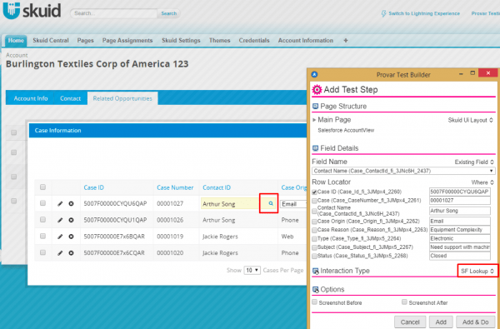Screen dimensions: 500x329
Task: Open the Skuid Settings tab
Action: click(x=181, y=41)
